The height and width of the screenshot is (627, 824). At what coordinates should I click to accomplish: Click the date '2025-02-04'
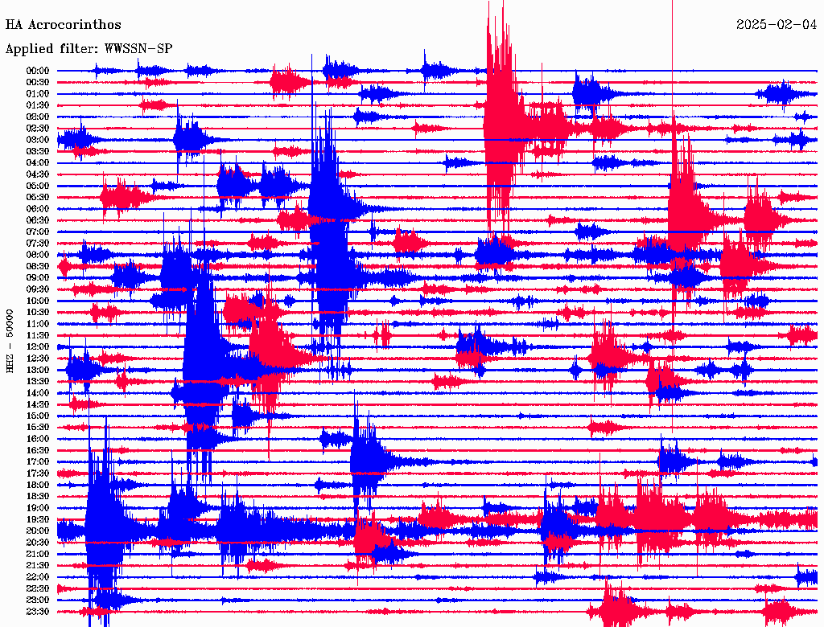(x=777, y=25)
